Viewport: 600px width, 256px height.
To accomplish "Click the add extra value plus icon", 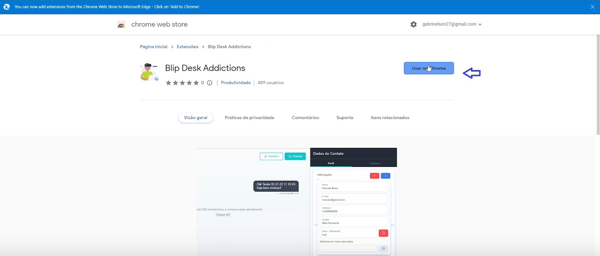I will (383, 249).
